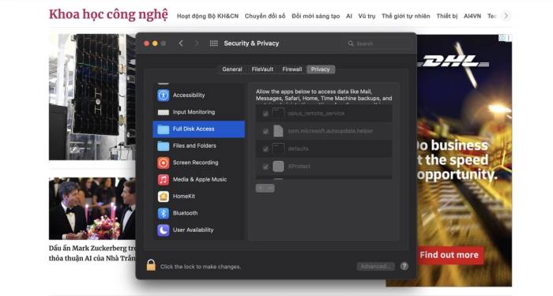Viewport: 553px width, 296px height.
Task: Open the AI4VN section
Action: coord(472,17)
